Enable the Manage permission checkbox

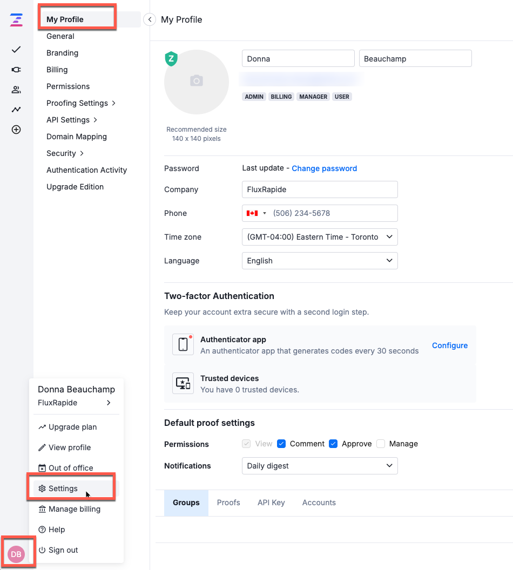[381, 444]
